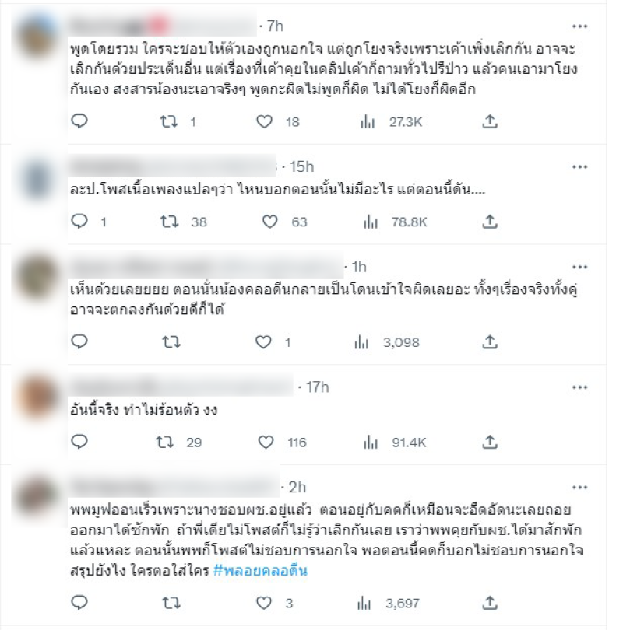Open more options on the 7h tweet
Image resolution: width=623 pixels, height=630 pixels.
coord(579,26)
